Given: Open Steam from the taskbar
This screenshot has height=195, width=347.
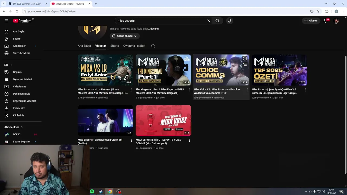Looking at the screenshot, I should [101, 191].
